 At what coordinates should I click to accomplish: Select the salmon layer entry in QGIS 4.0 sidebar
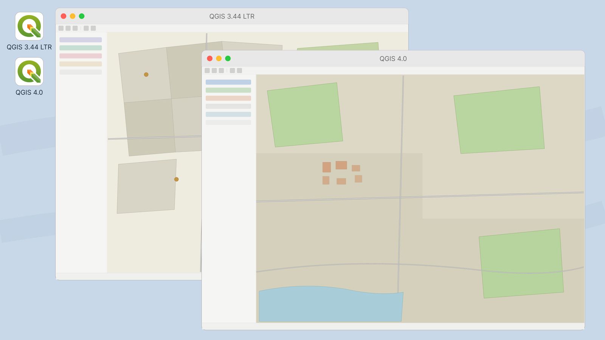[x=228, y=98]
